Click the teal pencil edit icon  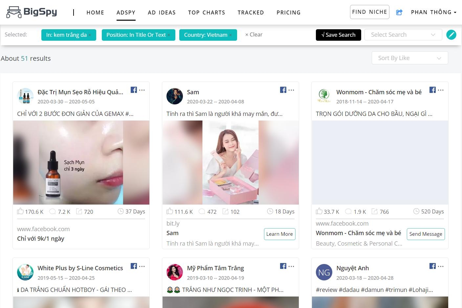(x=451, y=34)
